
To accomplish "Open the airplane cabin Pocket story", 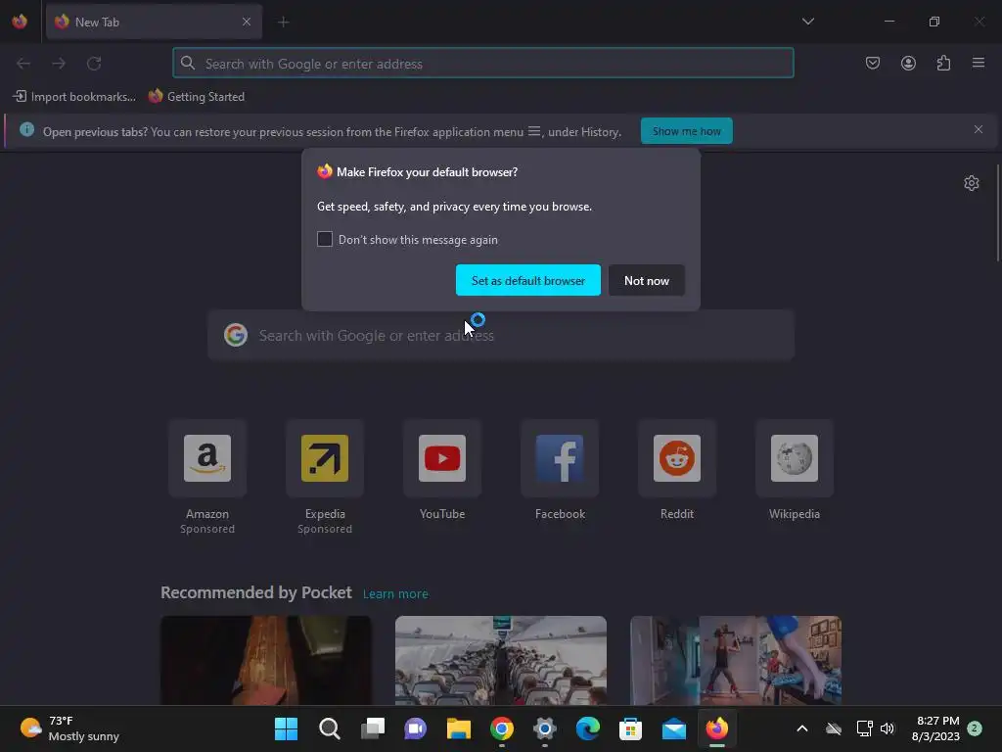I will (x=501, y=661).
